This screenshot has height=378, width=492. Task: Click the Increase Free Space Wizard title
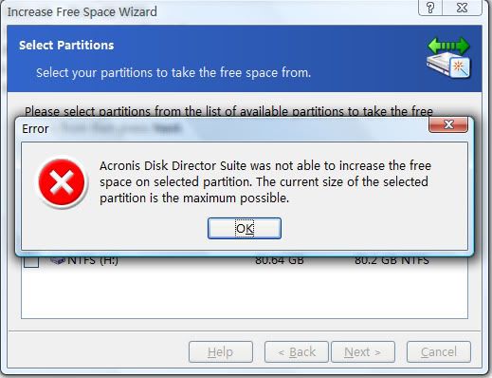[x=82, y=11]
